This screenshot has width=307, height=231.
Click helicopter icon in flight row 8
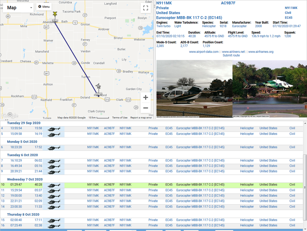pyautogui.click(x=54, y=166)
